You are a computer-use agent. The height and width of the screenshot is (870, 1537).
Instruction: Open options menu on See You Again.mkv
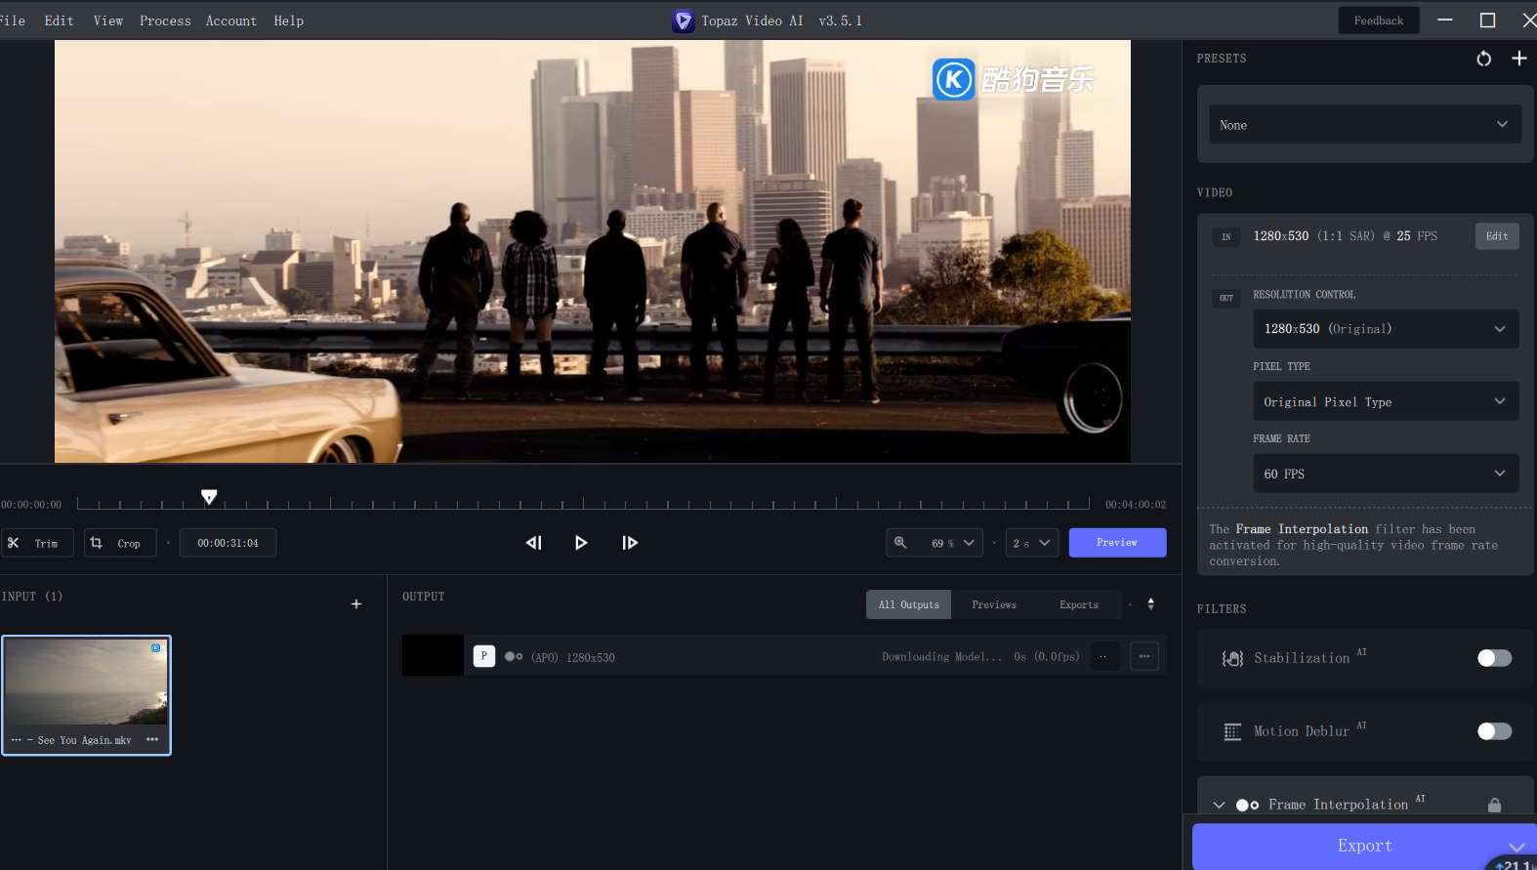[152, 739]
